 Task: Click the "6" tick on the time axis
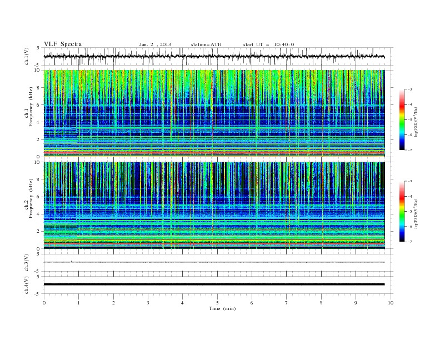(252, 303)
